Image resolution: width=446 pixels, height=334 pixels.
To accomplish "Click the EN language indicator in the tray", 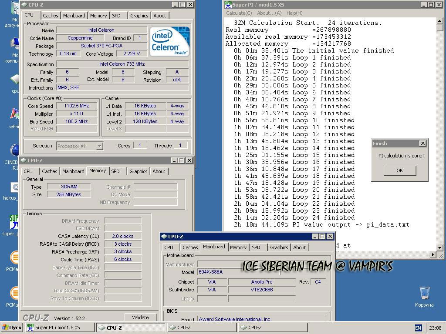I will tap(418, 328).
